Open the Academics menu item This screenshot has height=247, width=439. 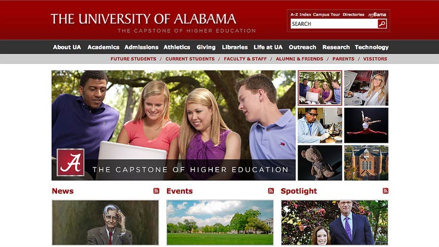coord(103,47)
